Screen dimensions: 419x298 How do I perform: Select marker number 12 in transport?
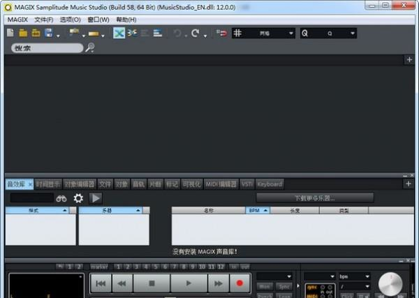tap(221, 267)
